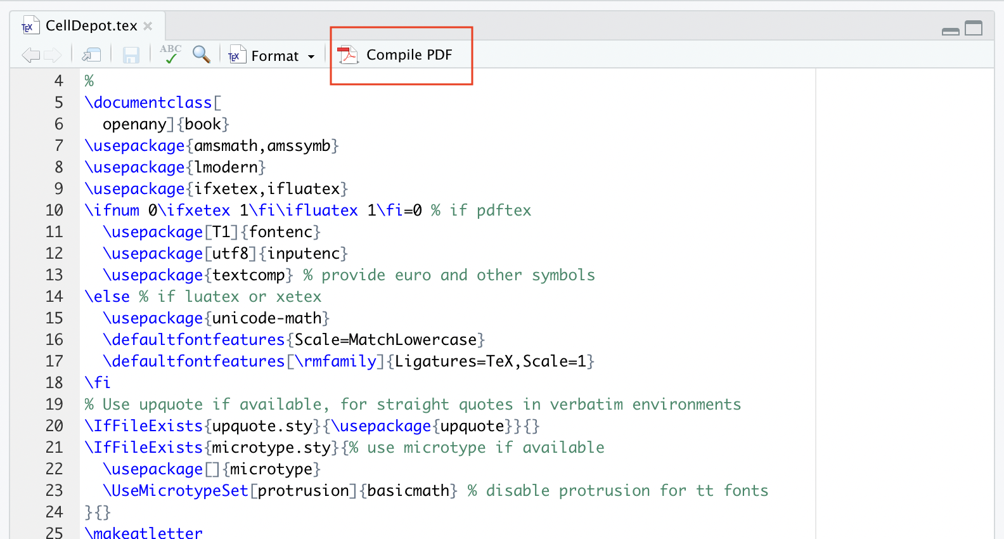The height and width of the screenshot is (539, 1004).
Task: Save the document with floppy disk icon
Action: click(131, 55)
